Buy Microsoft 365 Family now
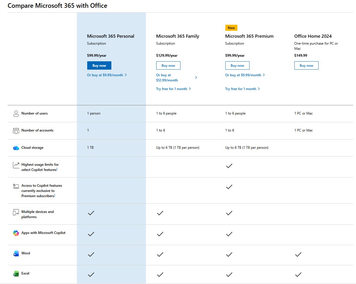This screenshot has width=356, height=284. (x=168, y=66)
